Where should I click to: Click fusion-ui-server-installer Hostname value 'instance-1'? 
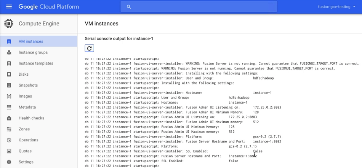click(x=263, y=93)
